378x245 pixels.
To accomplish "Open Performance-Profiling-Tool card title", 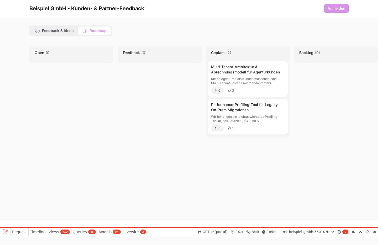I will click(245, 107).
